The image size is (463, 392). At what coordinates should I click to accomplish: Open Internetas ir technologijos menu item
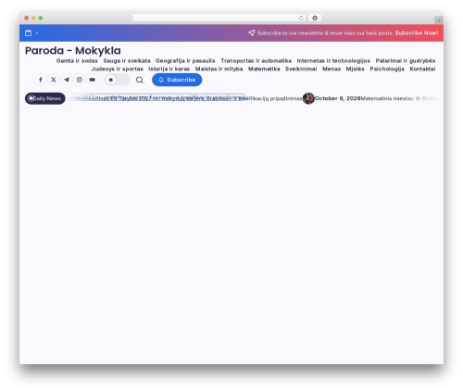[333, 61]
